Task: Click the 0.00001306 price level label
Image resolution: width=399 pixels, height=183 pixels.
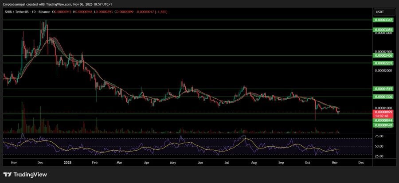Action: (x=382, y=97)
